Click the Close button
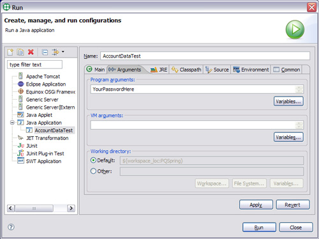The image size is (319, 239). tap(296, 227)
